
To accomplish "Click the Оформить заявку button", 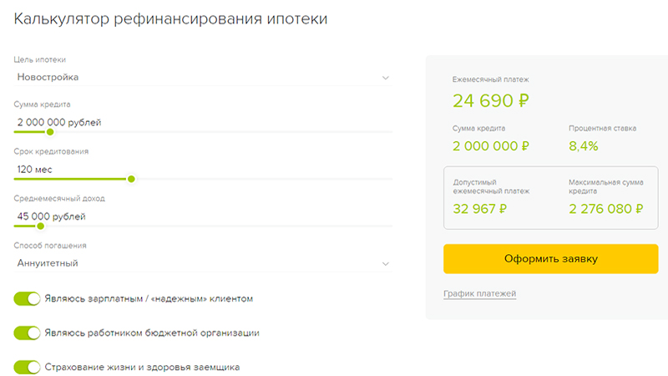I will (x=550, y=259).
